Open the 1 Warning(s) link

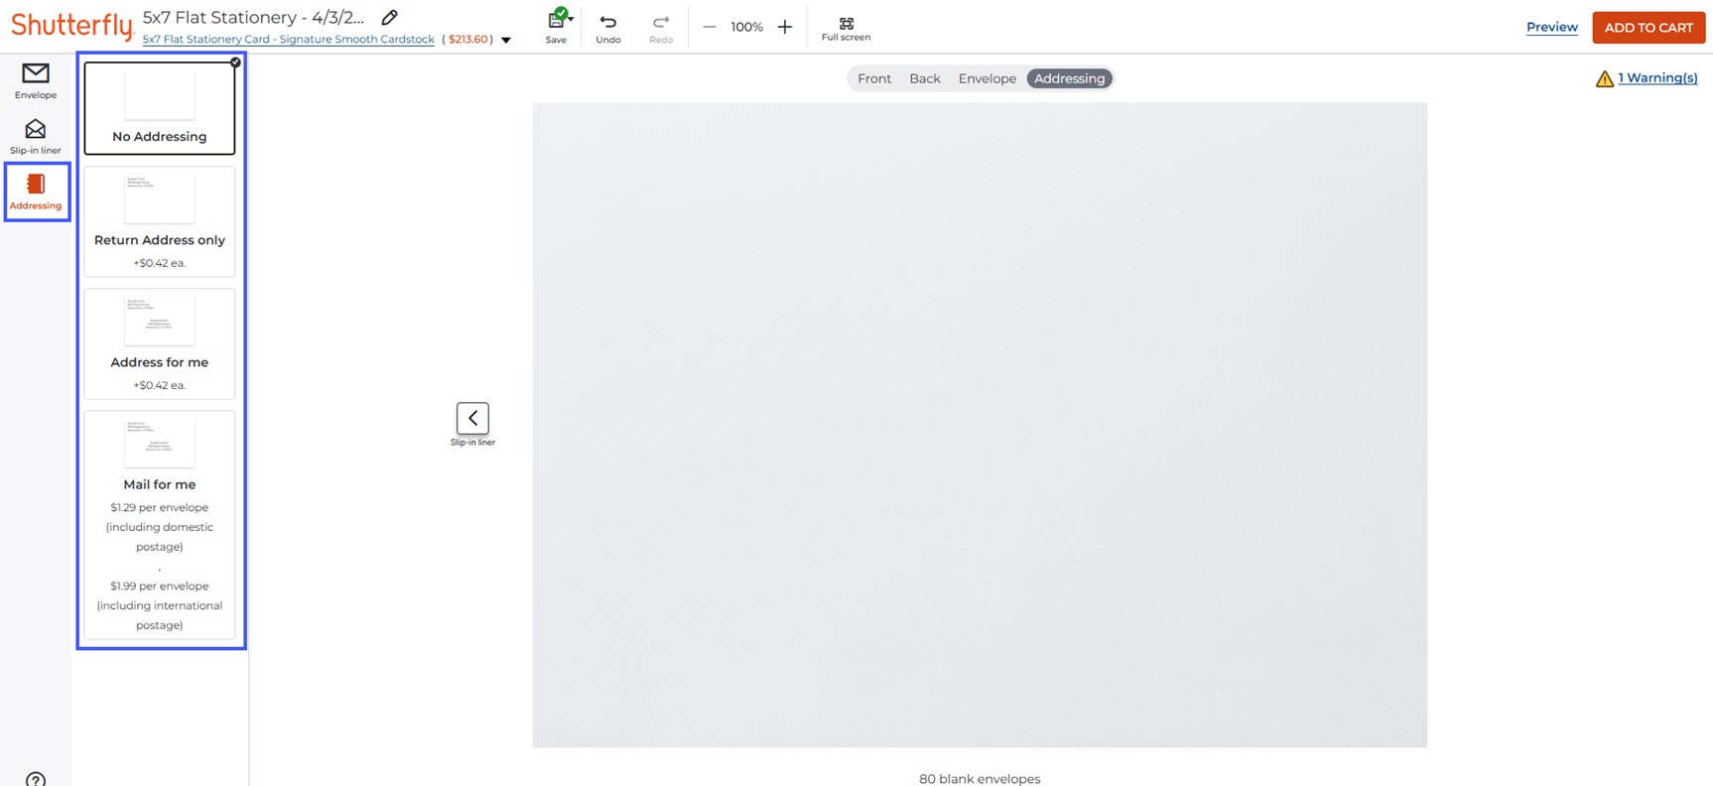pos(1657,77)
